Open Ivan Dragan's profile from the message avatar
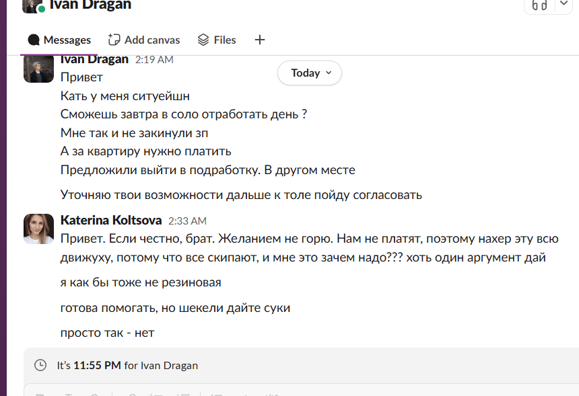The height and width of the screenshot is (396, 579). click(38, 69)
